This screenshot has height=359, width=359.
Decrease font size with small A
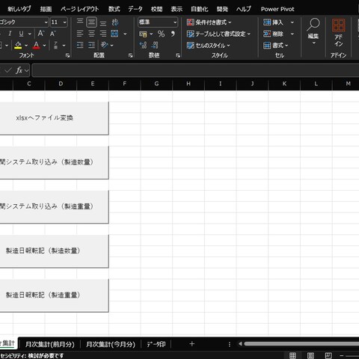(x=52, y=34)
